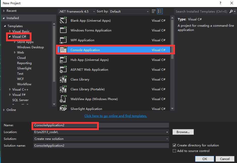Click the WPF Application template icon
Image resolution: width=237 pixels, height=163 pixels.
point(63,40)
